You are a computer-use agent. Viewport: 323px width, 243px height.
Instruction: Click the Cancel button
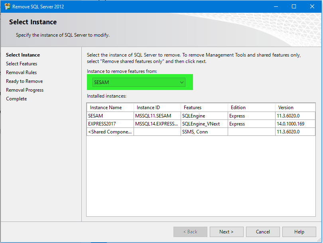(263, 232)
